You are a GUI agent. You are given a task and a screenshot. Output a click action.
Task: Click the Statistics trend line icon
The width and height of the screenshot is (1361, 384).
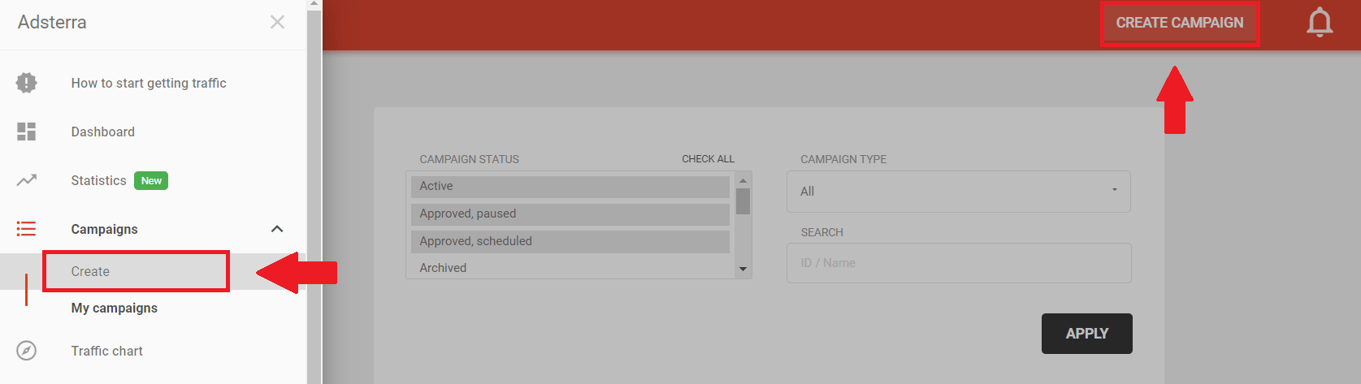27,180
